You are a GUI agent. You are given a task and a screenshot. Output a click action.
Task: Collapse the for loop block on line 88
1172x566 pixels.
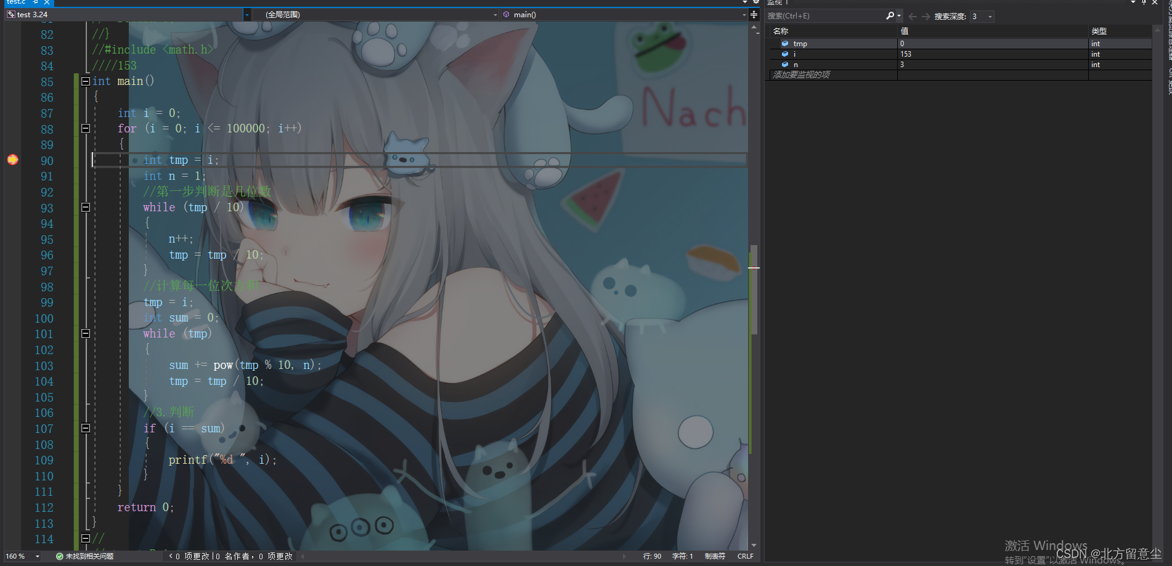pos(86,129)
